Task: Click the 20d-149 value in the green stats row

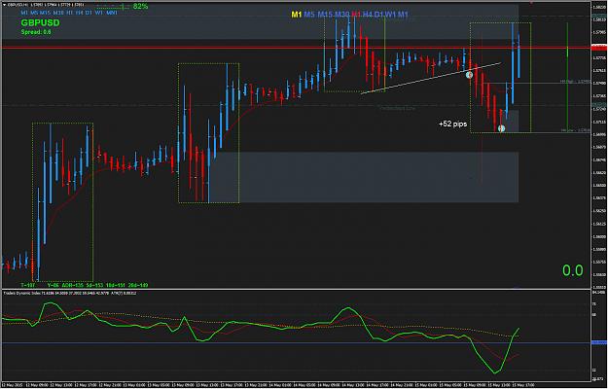Action: pos(138,285)
